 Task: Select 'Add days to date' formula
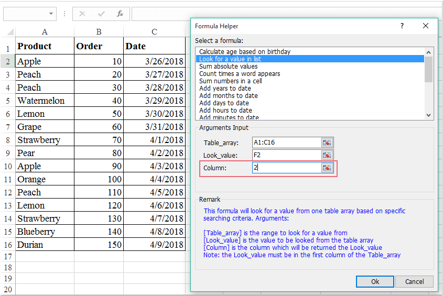[310, 103]
